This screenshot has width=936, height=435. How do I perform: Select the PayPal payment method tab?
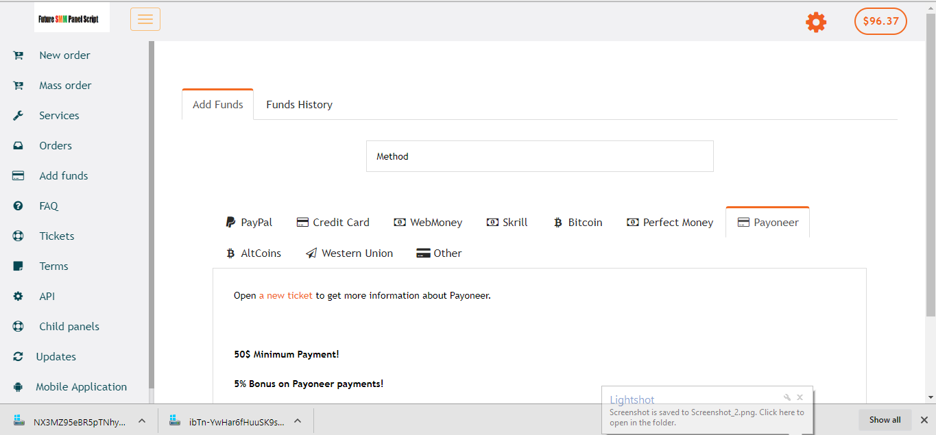pyautogui.click(x=249, y=223)
